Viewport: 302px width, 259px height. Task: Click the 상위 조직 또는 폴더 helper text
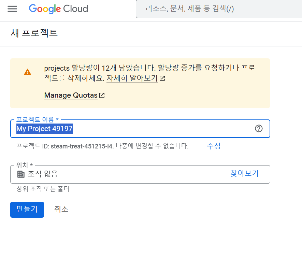[43, 189]
